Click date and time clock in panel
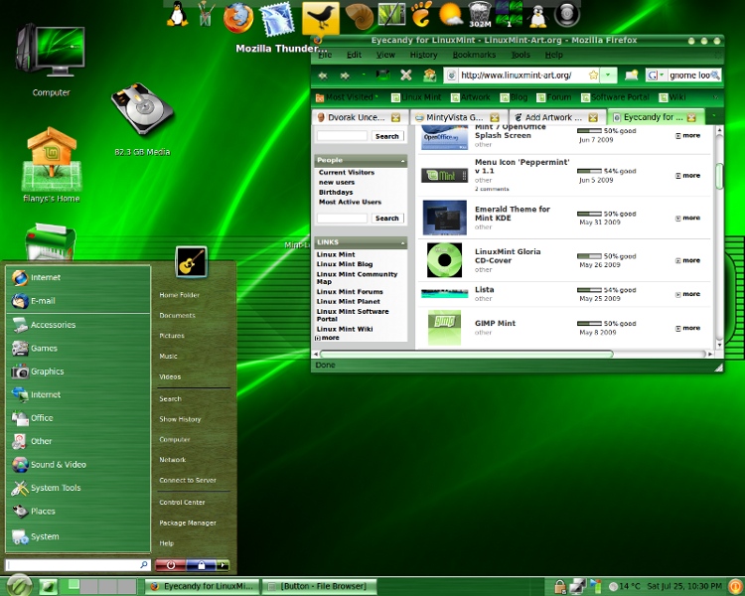 684,586
